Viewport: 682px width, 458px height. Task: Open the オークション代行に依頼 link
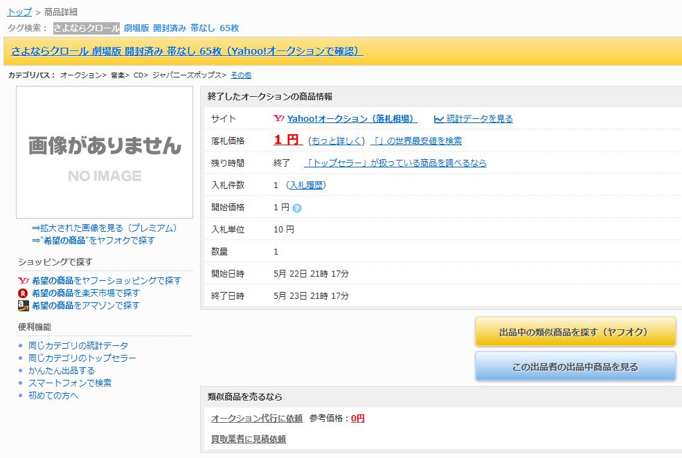pos(257,419)
